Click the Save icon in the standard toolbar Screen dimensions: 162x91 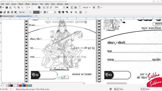(x=7, y=7)
